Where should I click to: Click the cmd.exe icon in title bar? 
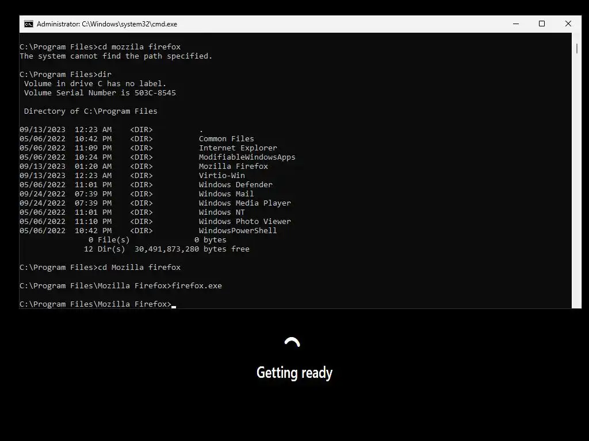pos(29,24)
